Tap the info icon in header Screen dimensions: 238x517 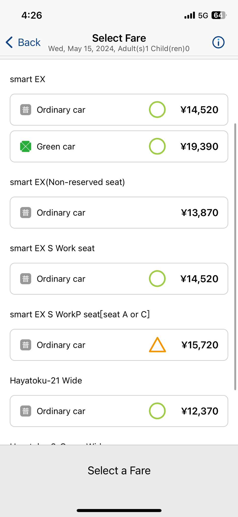tap(218, 42)
